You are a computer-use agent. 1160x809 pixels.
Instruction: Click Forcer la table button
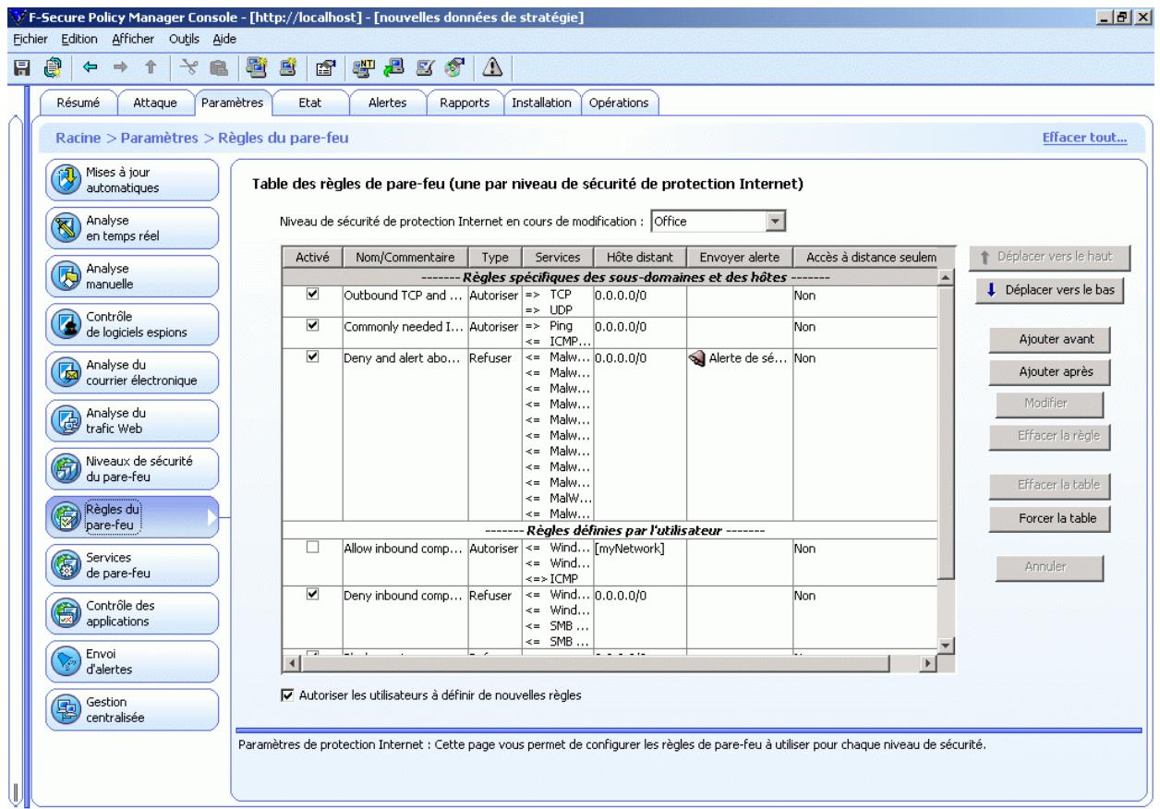point(1050,518)
